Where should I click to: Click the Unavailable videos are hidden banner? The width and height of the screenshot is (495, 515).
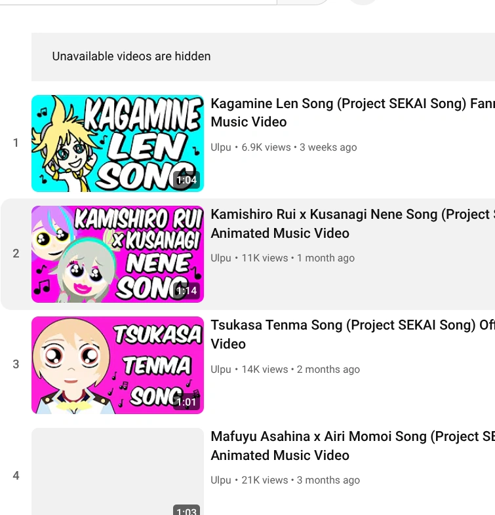pyautogui.click(x=263, y=57)
